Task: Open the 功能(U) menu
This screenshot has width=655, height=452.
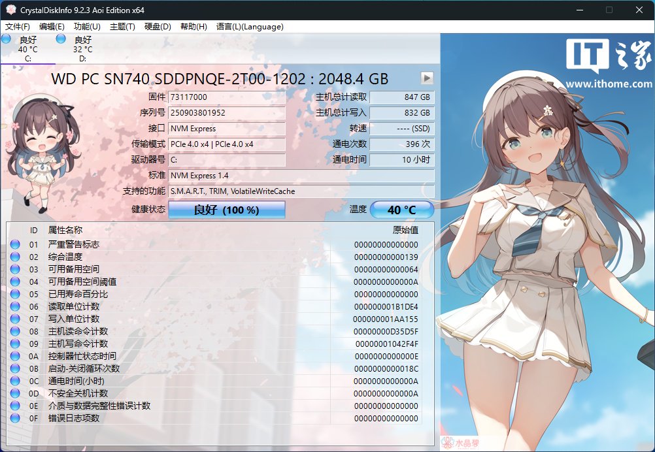Action: click(87, 27)
